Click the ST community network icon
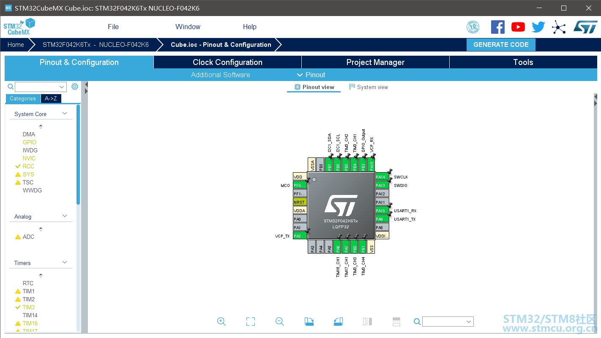Viewport: 601px width, 338px height. point(559,27)
